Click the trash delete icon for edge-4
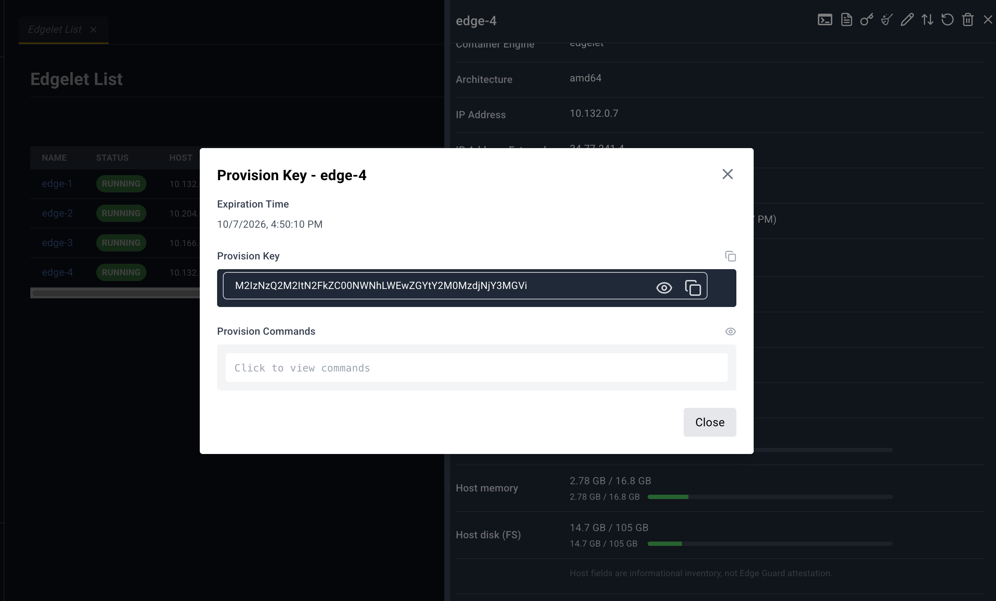Viewport: 996px width, 601px height. 968,20
